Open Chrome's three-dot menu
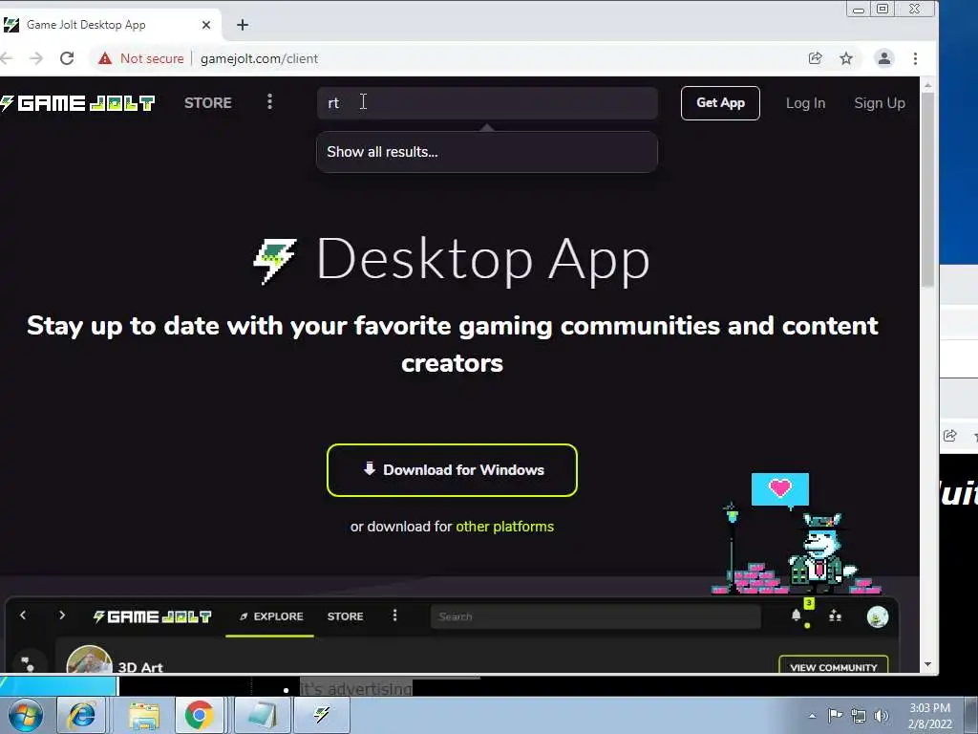Screen dimensions: 978x734 [915, 58]
